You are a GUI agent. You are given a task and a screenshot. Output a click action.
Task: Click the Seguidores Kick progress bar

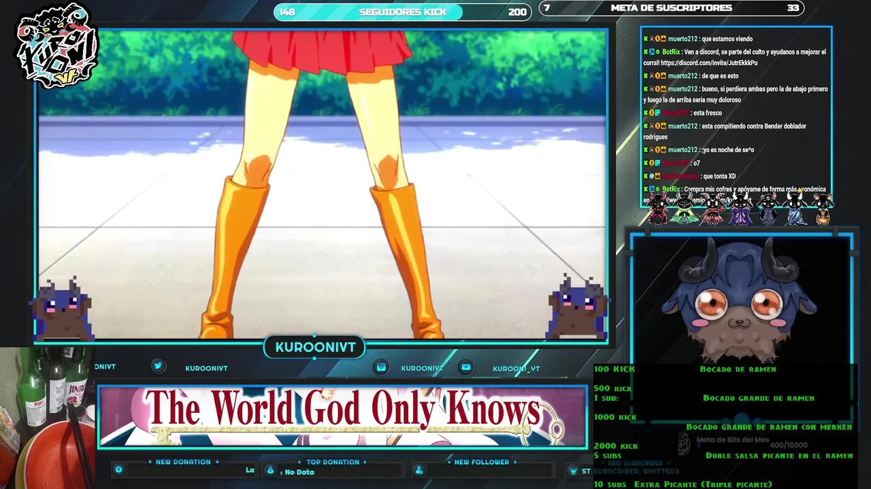click(403, 12)
